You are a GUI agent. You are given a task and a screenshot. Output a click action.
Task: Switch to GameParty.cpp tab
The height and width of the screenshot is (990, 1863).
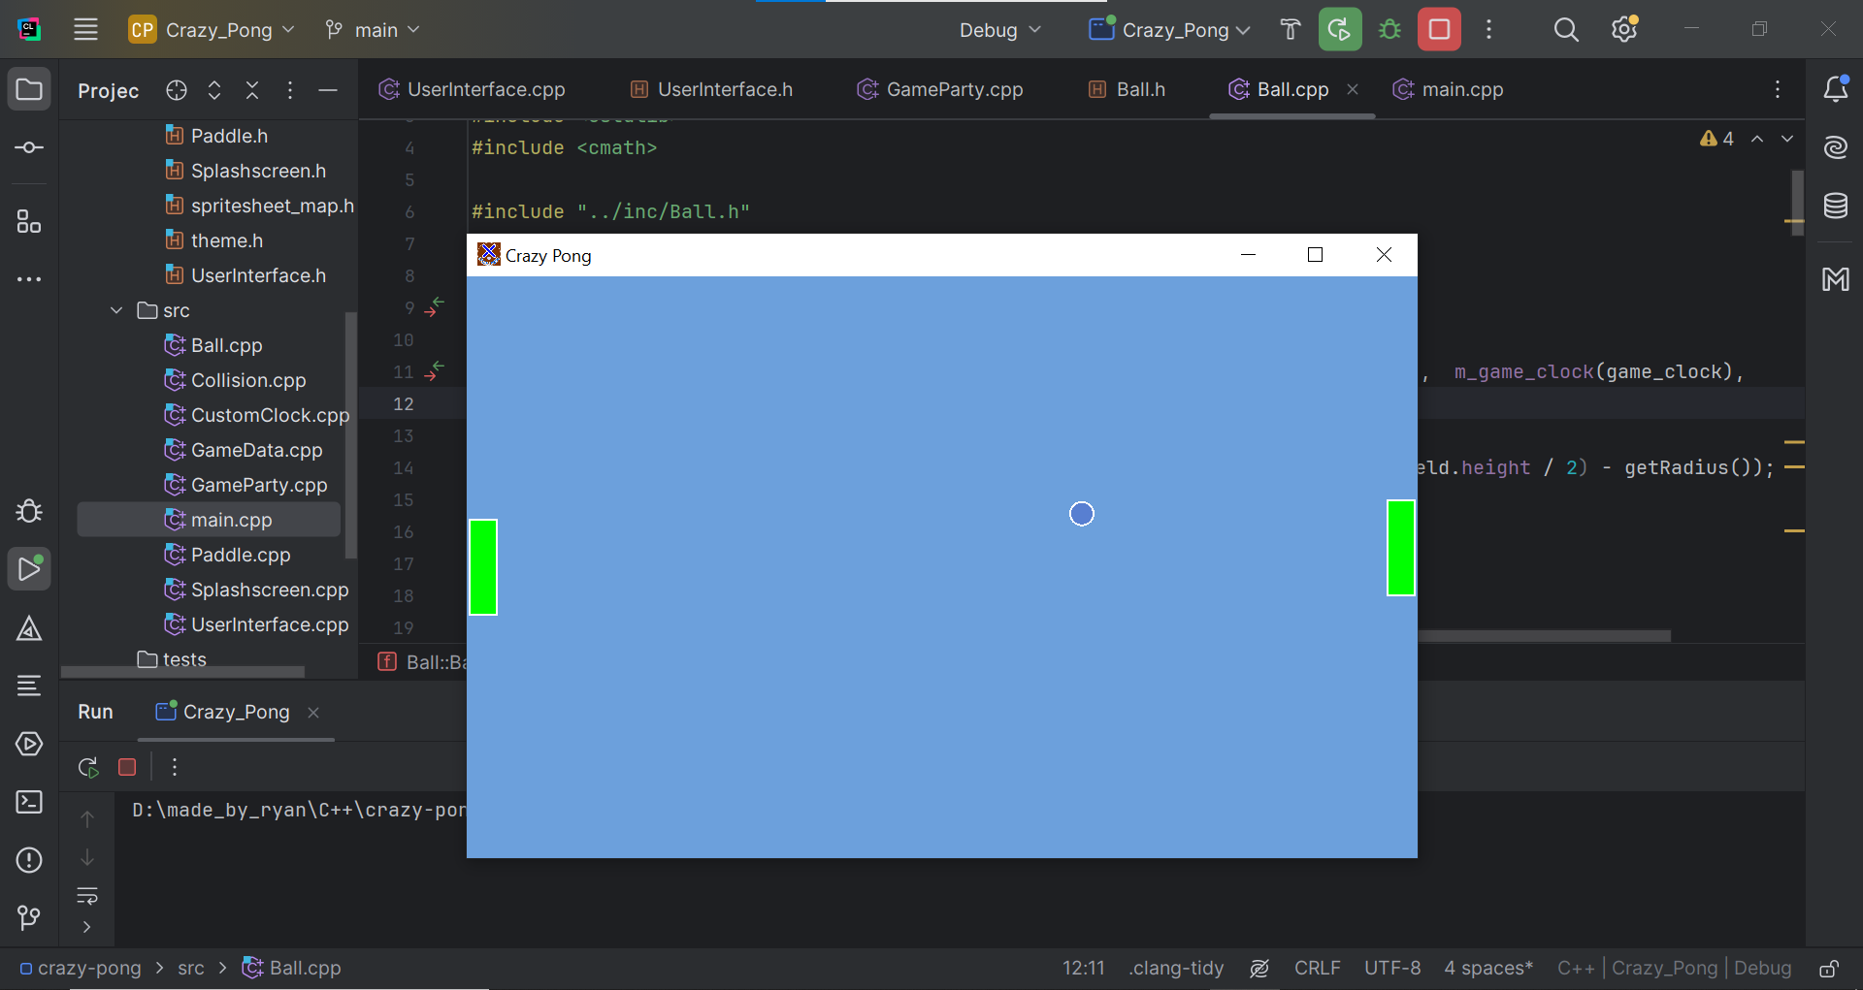tap(940, 89)
